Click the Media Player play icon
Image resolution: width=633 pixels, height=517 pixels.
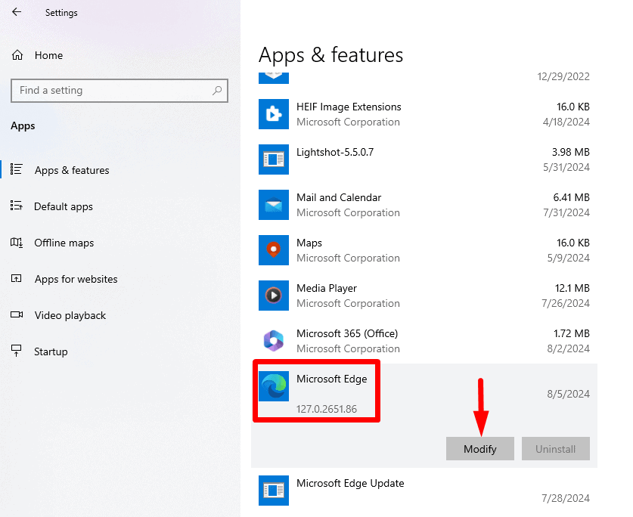click(x=274, y=296)
